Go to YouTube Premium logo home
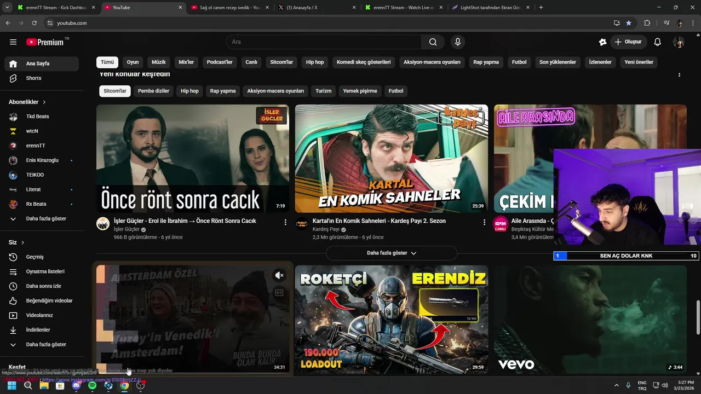The height and width of the screenshot is (394, 701). click(45, 42)
